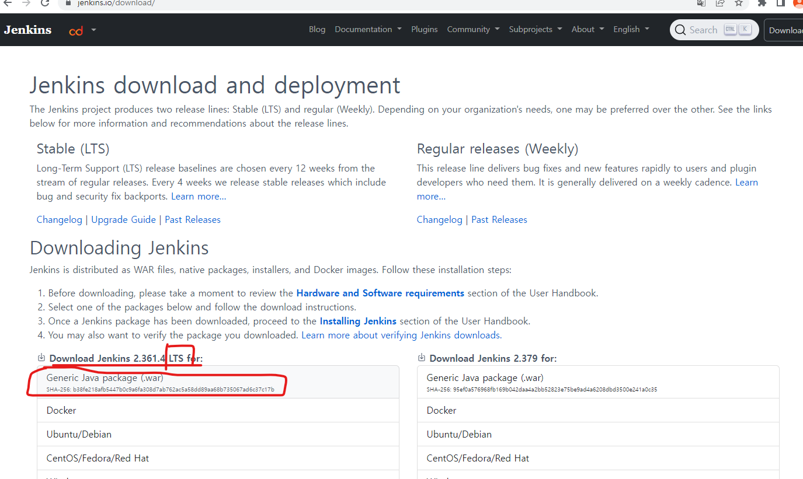Open Learn more about verifying Jenkins downloads
Image resolution: width=803 pixels, height=479 pixels.
click(401, 335)
